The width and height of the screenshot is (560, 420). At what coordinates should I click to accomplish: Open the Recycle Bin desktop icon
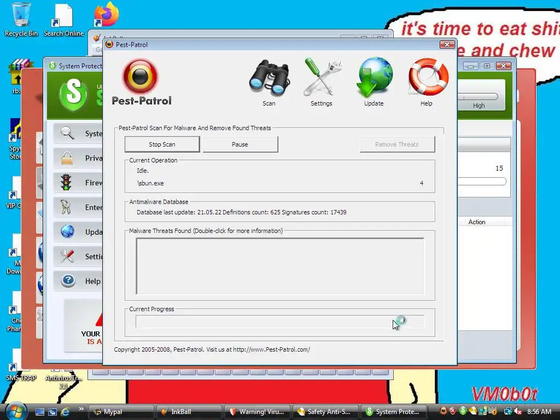(x=21, y=20)
